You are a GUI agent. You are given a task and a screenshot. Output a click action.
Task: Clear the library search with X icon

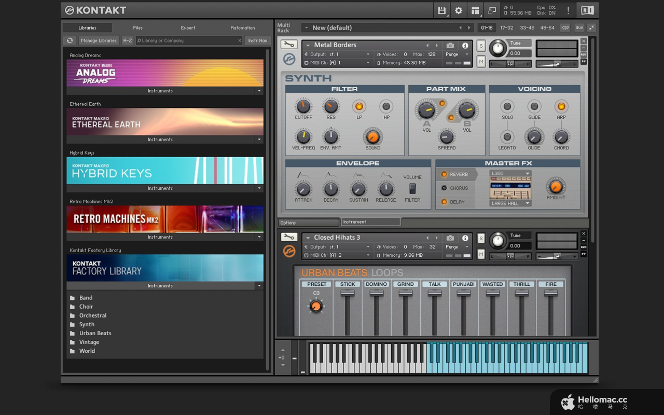[240, 40]
